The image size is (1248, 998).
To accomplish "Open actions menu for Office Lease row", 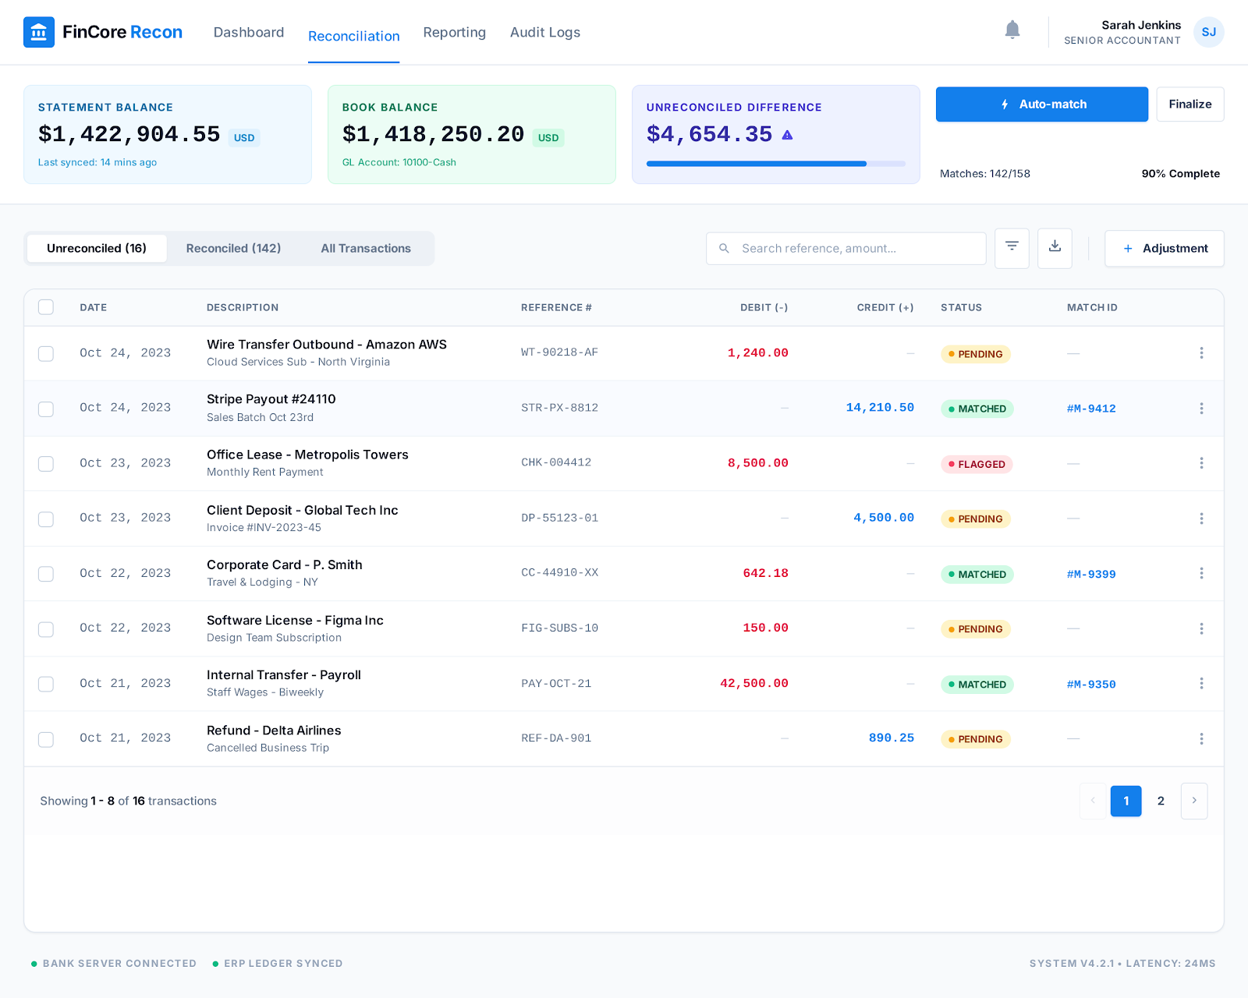I will (1202, 463).
